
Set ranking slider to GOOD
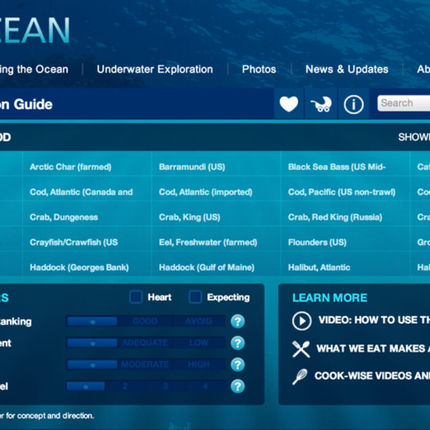(145, 321)
